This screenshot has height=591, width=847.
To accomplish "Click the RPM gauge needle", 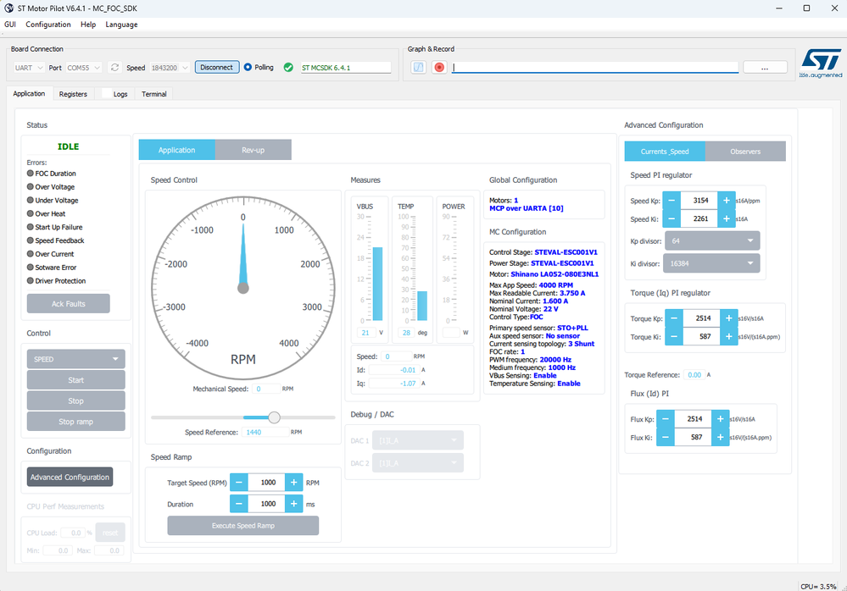I will pos(243,257).
